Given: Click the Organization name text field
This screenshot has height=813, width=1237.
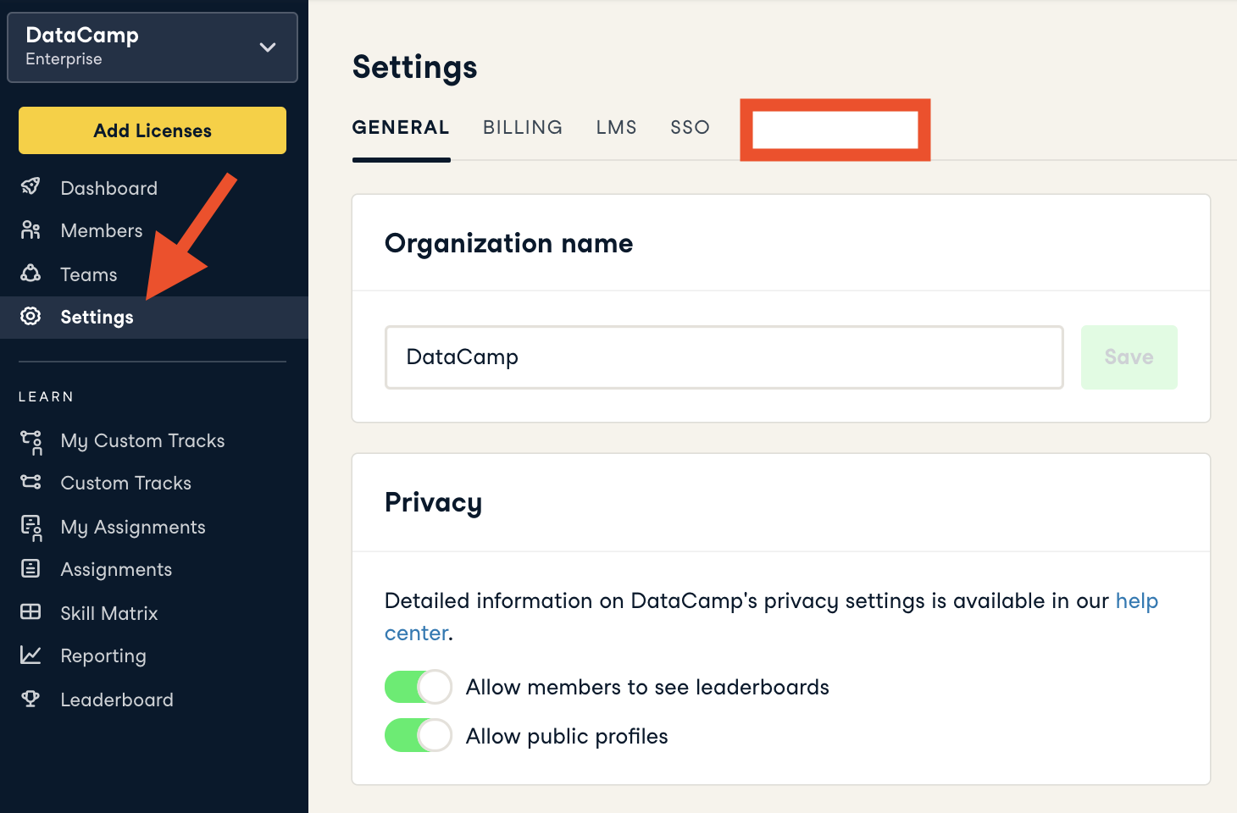Looking at the screenshot, I should pos(724,357).
